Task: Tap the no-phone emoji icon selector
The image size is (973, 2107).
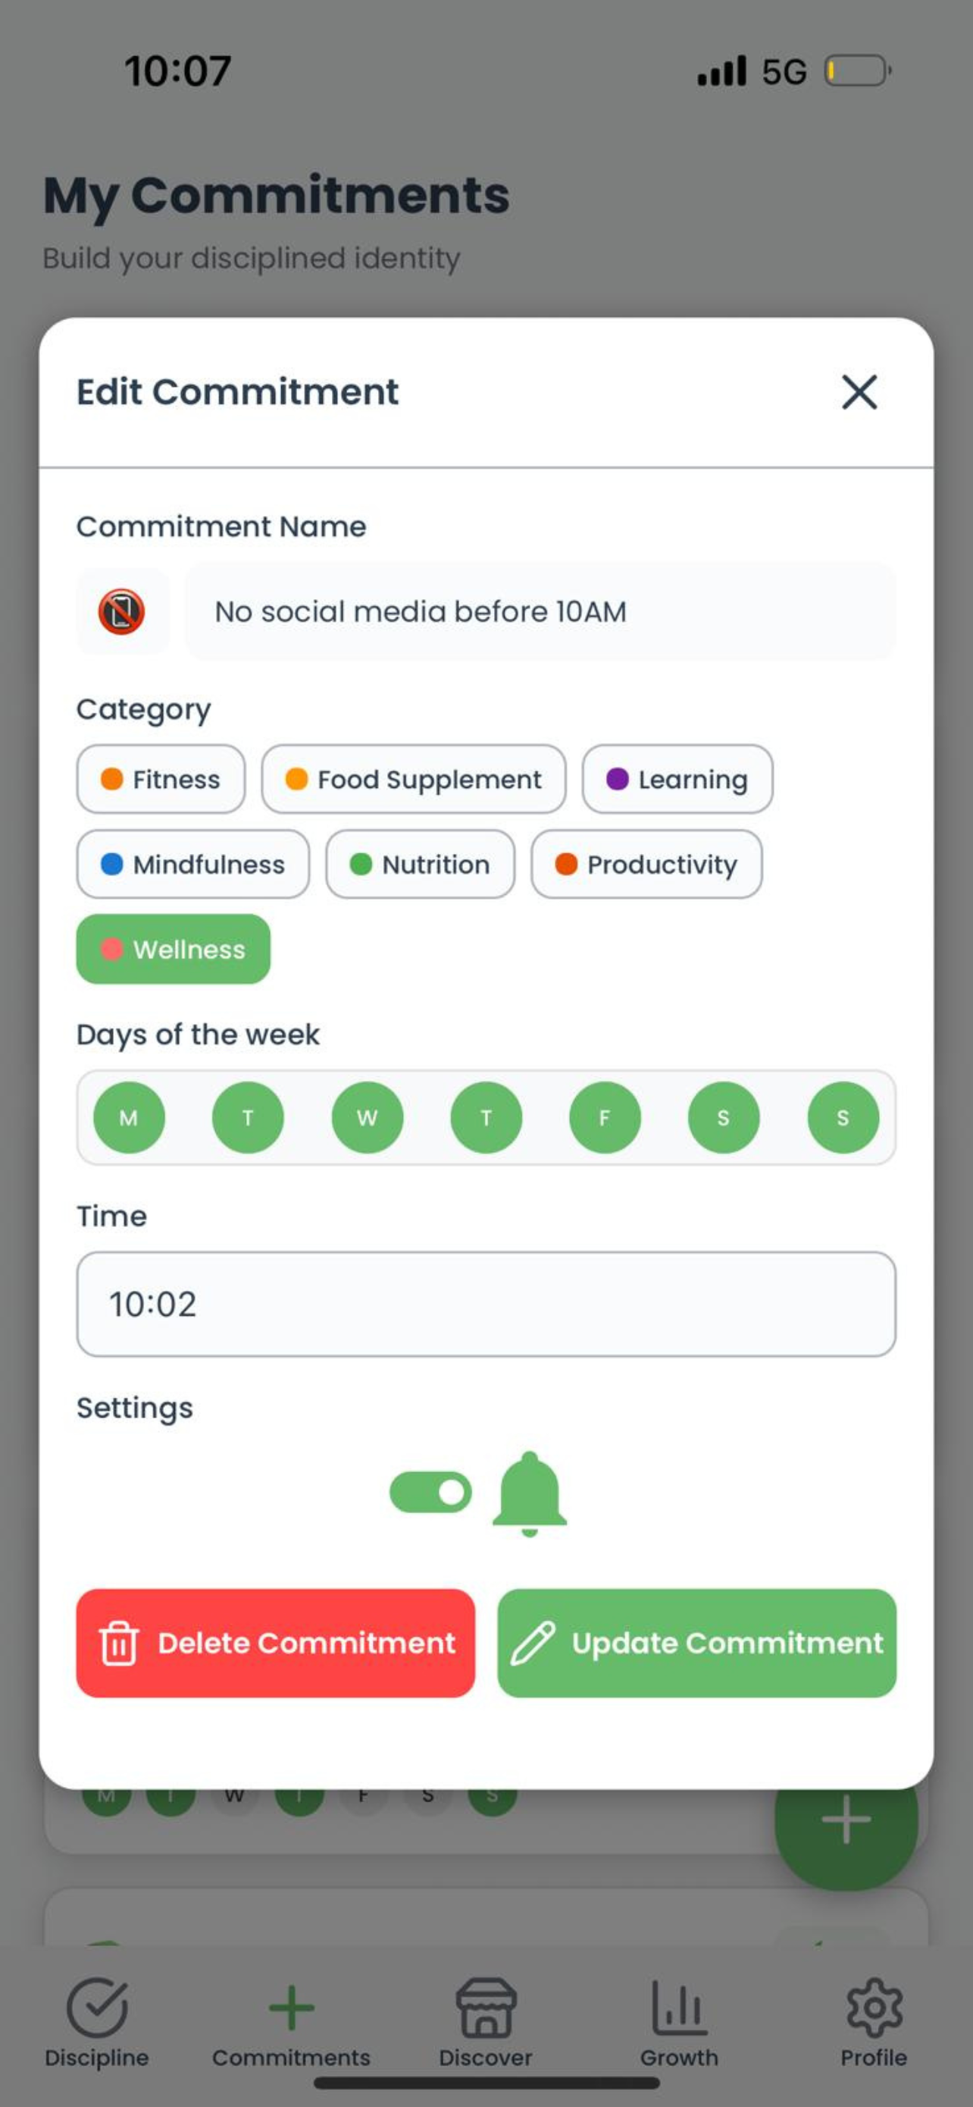Action: coord(123,612)
